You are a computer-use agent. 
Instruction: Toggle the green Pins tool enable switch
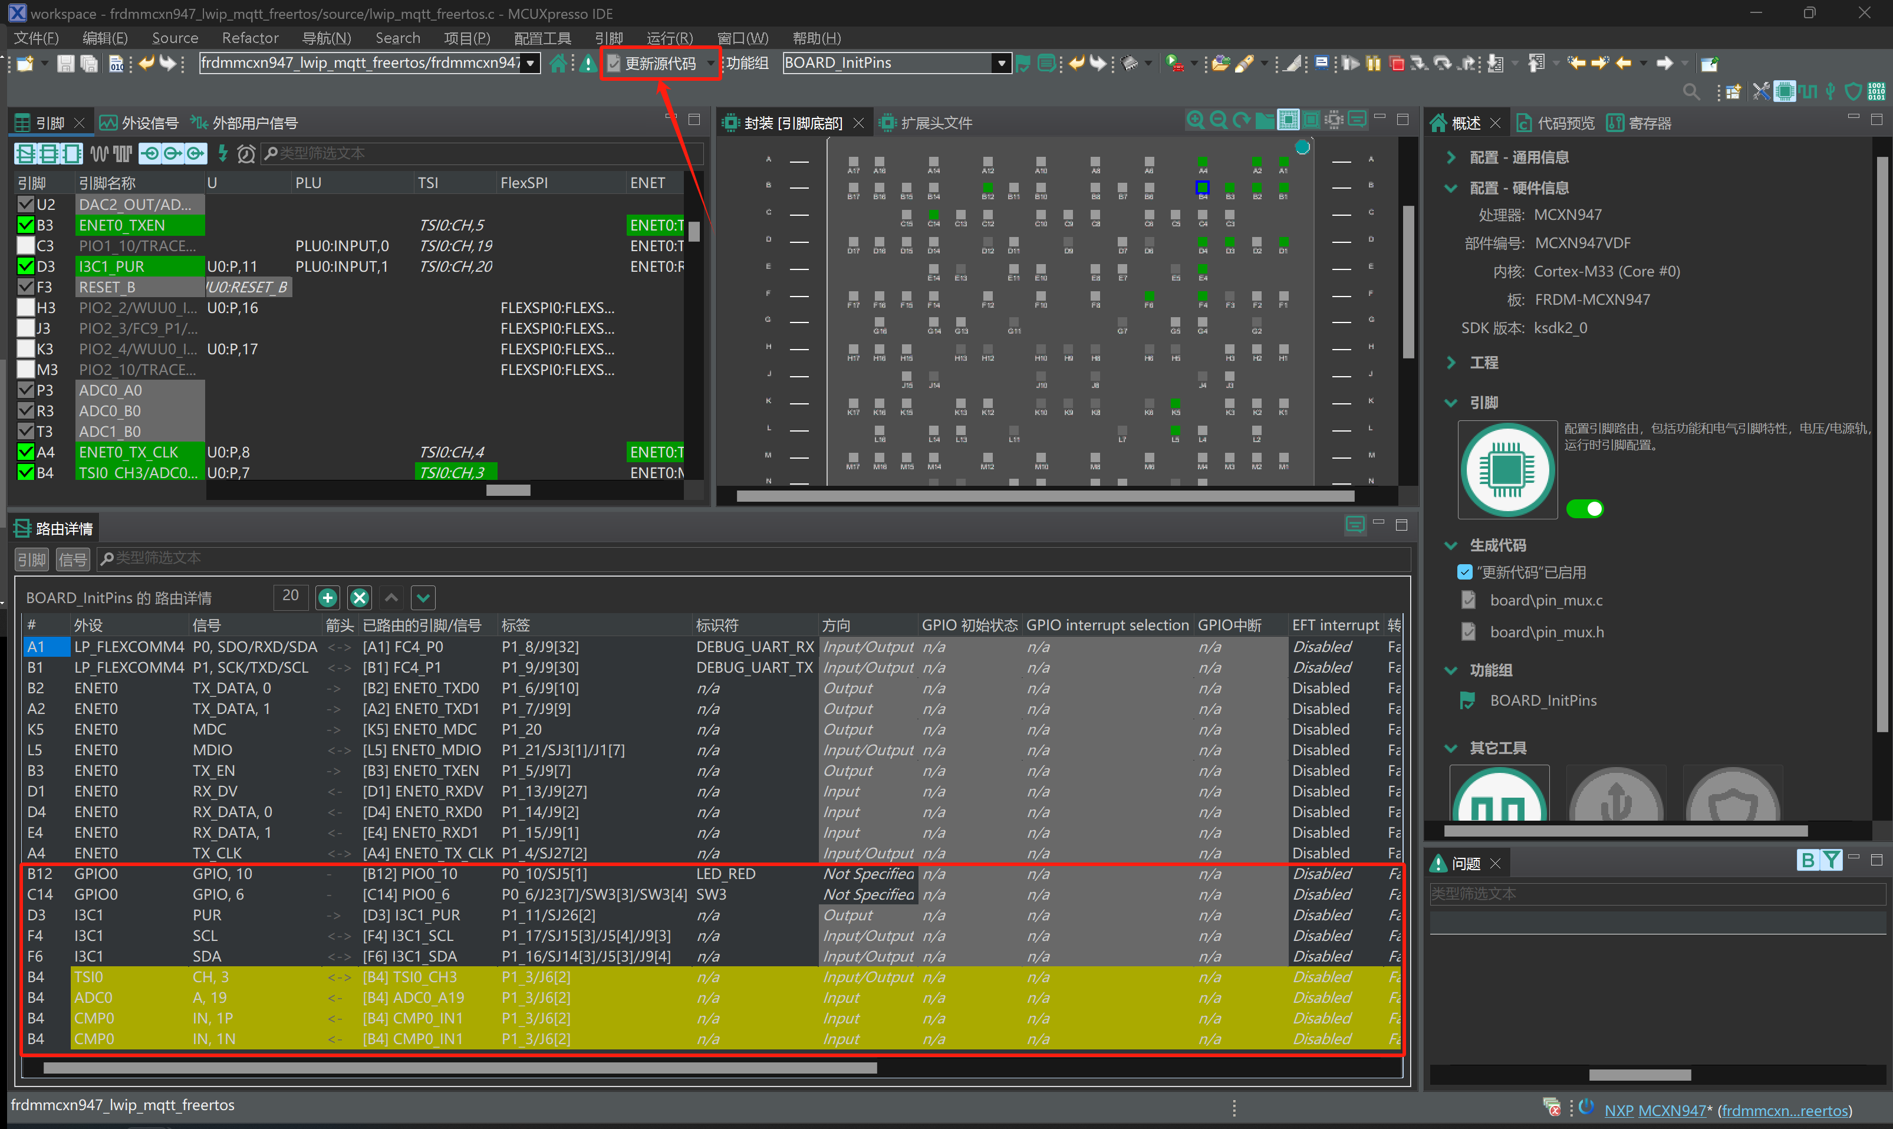1585,509
